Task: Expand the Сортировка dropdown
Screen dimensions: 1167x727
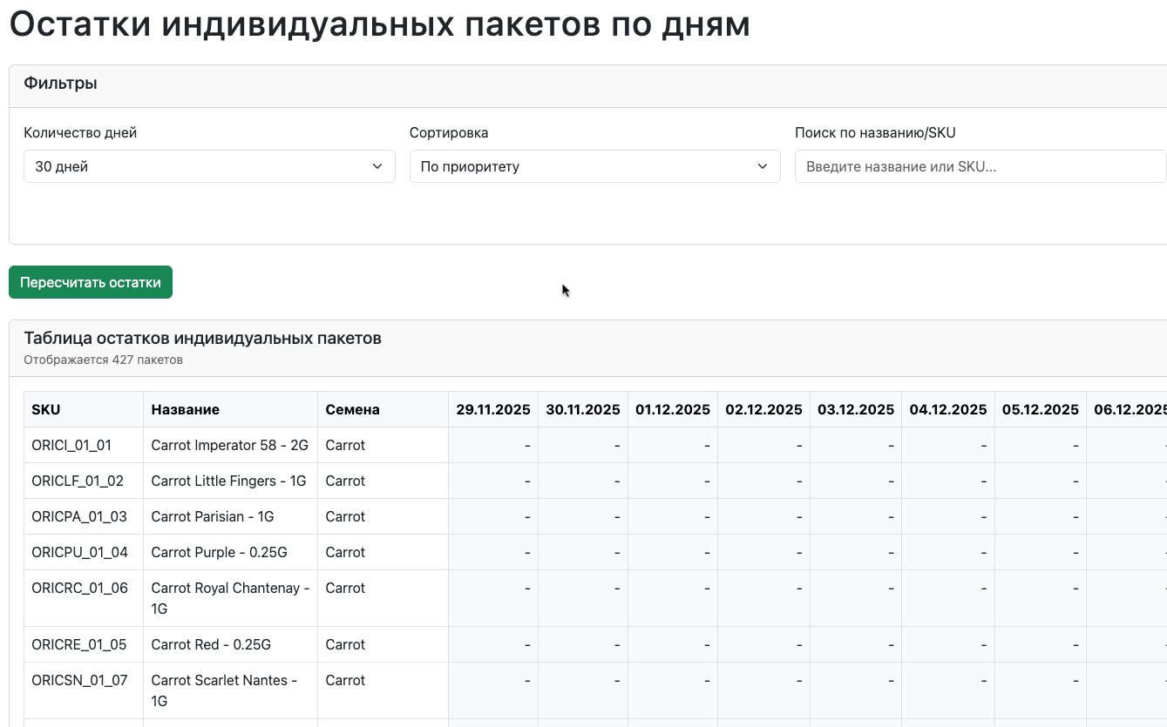Action: pyautogui.click(x=594, y=166)
